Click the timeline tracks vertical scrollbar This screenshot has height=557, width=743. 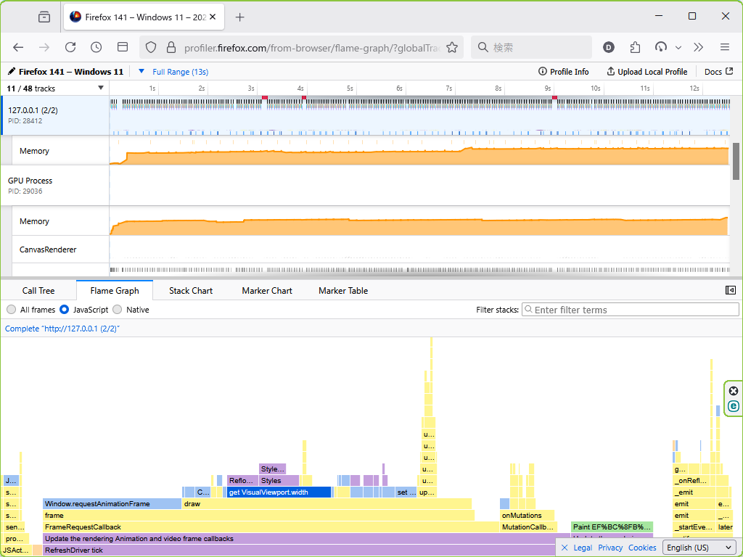tap(736, 161)
